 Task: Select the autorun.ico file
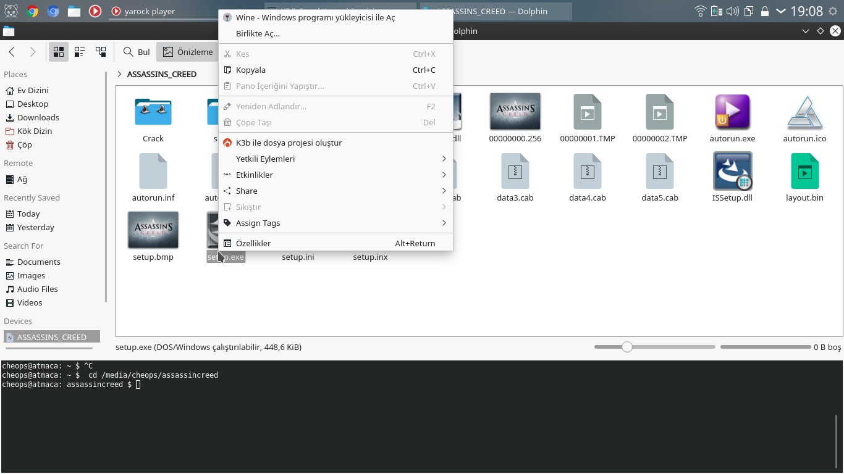click(804, 112)
